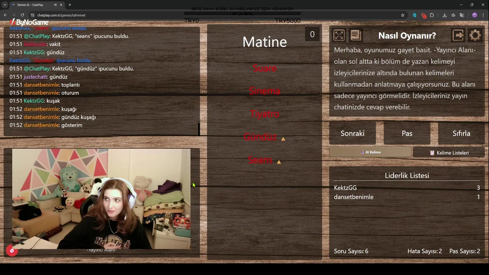The image size is (489, 275).
Task: Click dansetbenimle in the leaderboard
Action: pyautogui.click(x=354, y=197)
